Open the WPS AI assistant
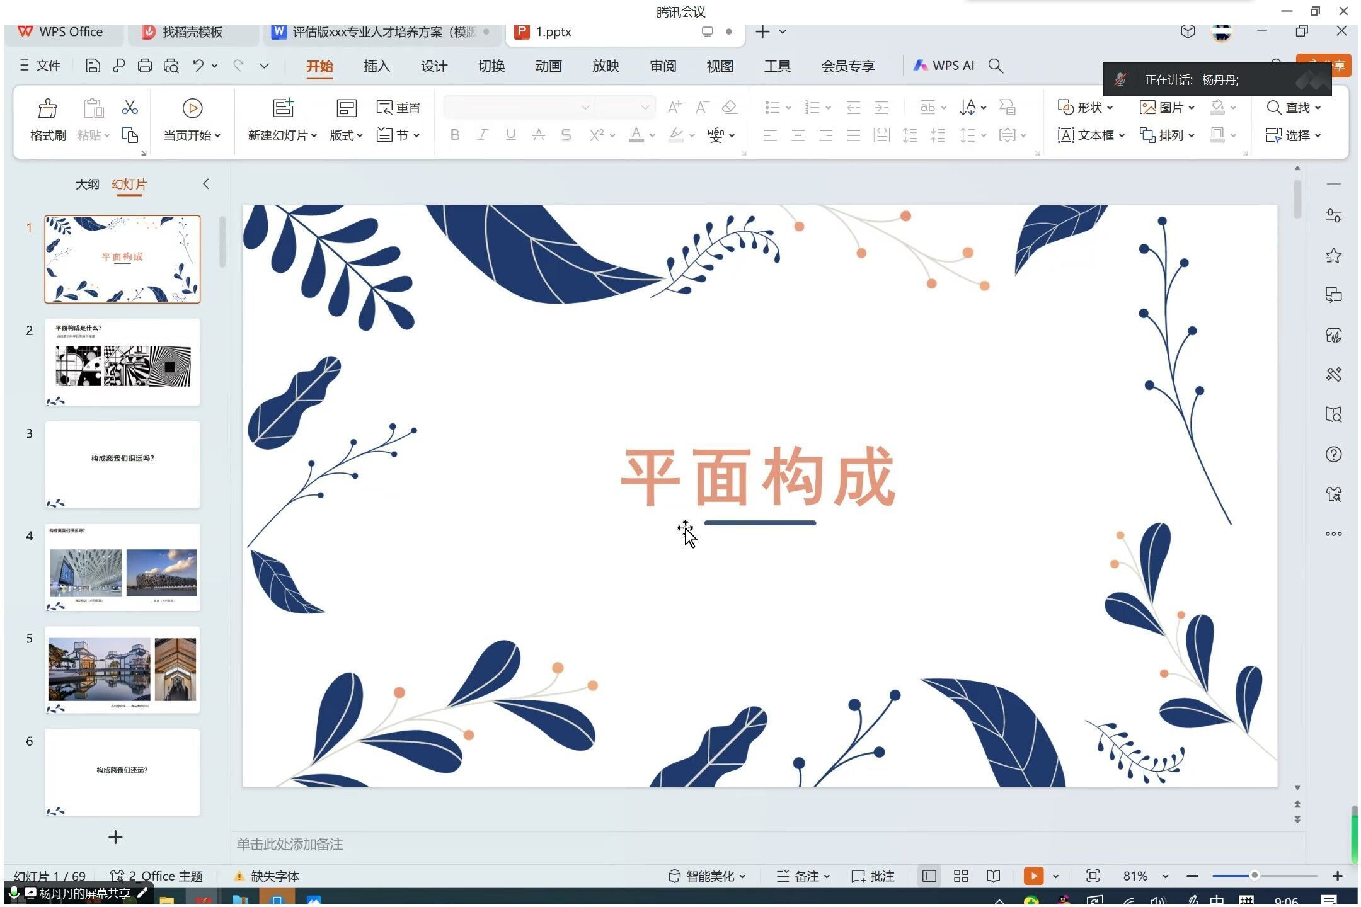This screenshot has height=907, width=1361. click(944, 66)
